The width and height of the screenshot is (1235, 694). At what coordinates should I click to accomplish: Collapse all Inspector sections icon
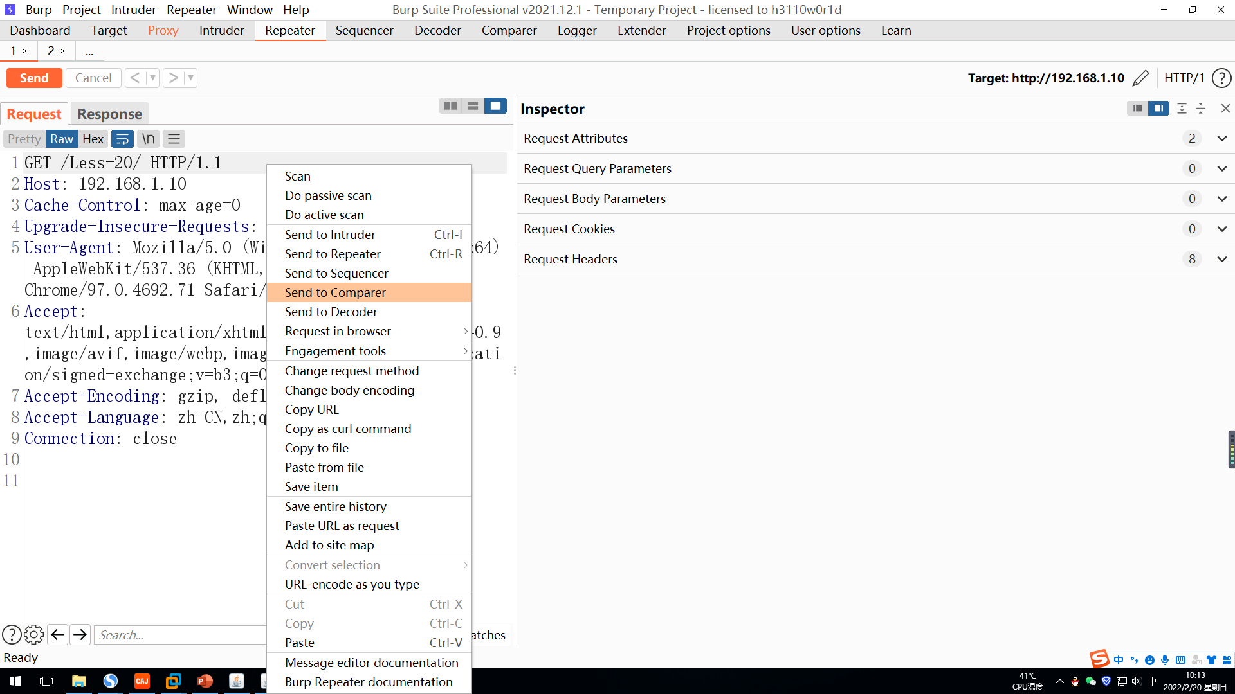click(1200, 108)
